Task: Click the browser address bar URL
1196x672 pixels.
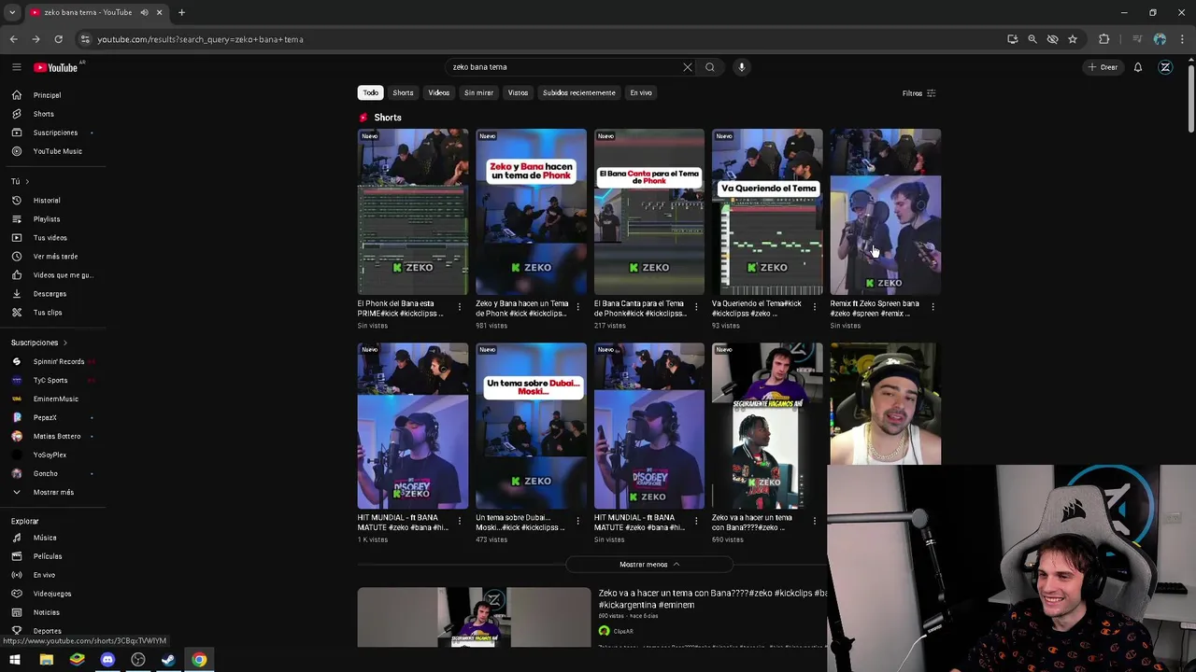Action: click(200, 39)
